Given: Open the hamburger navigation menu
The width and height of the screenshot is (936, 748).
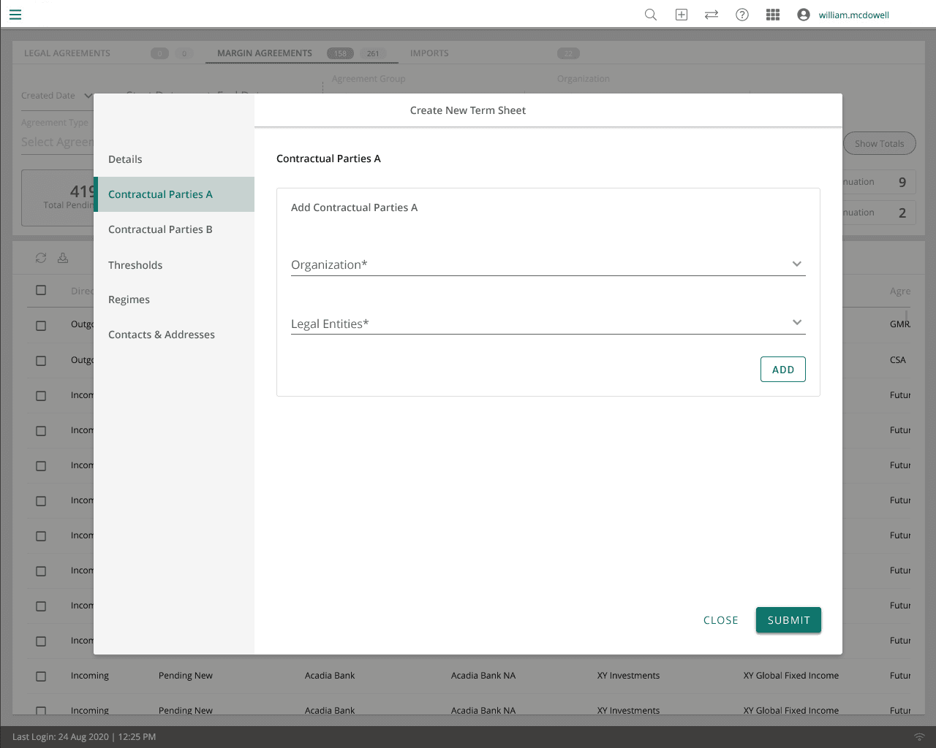Looking at the screenshot, I should click(x=15, y=15).
